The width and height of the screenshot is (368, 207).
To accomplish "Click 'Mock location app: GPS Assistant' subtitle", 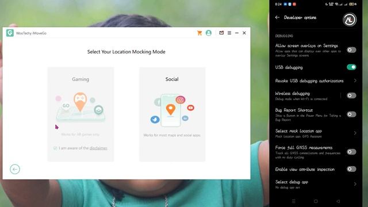I will click(298, 136).
